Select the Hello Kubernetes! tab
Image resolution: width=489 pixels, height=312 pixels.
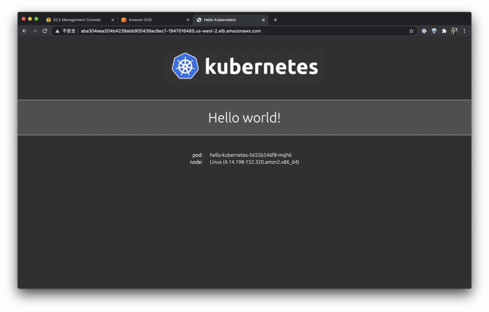pyautogui.click(x=230, y=20)
